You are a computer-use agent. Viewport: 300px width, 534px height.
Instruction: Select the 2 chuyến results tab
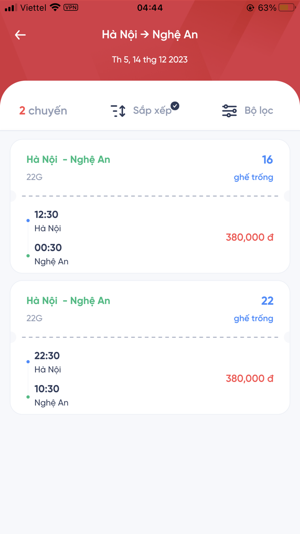43,110
